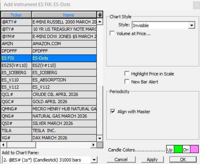Sort list by Ticker column header

(x=16, y=15)
